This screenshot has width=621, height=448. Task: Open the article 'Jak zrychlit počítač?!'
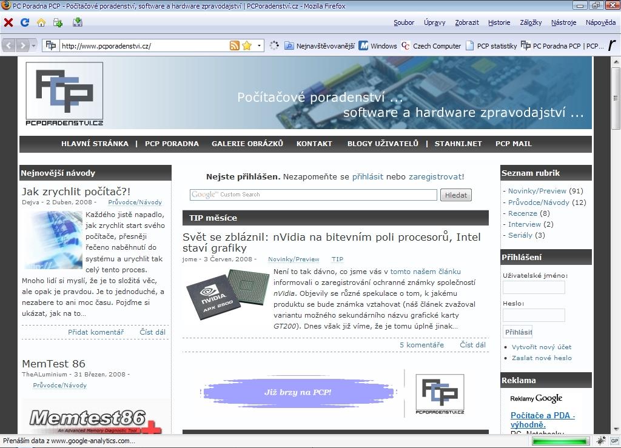[x=76, y=192]
